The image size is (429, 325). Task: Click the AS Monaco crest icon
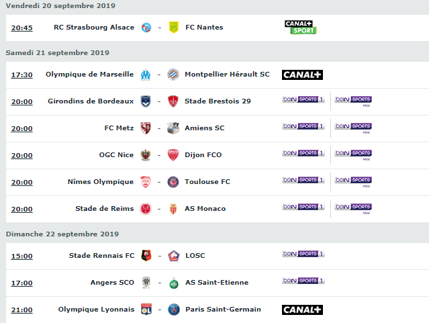tap(173, 209)
